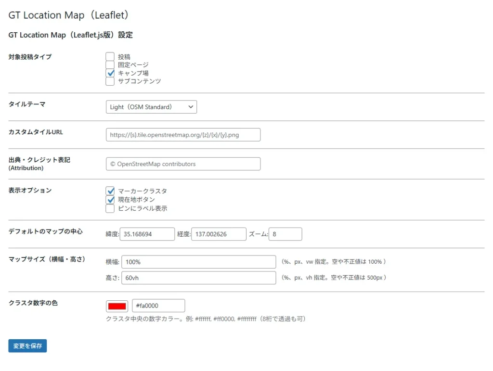Uncheck the キャンプ場 post type

coord(110,73)
